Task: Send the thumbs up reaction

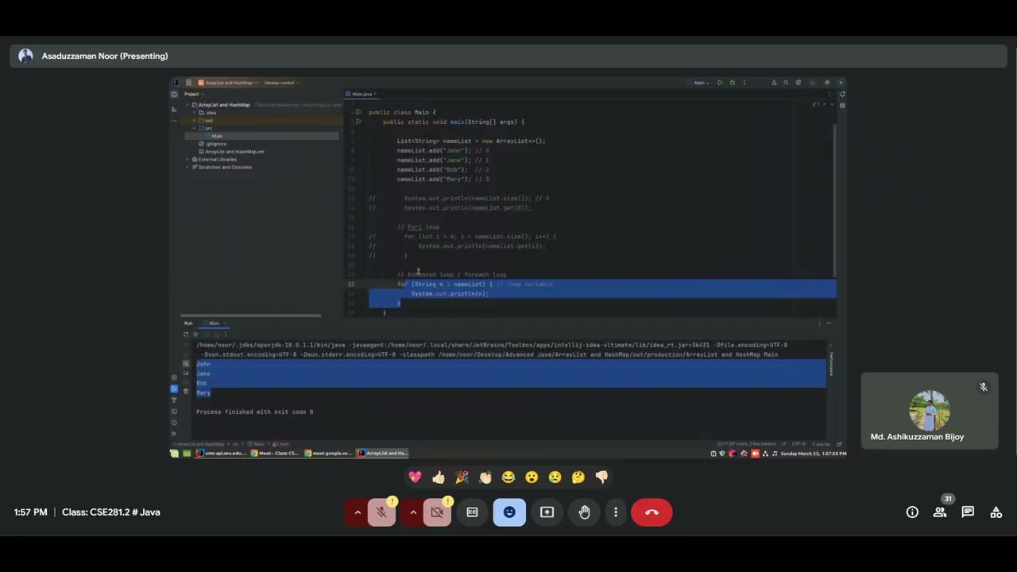Action: click(439, 477)
